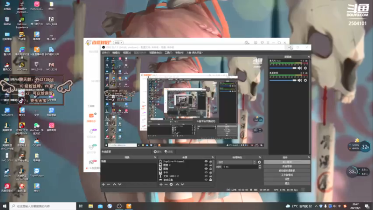Screen dimensions: 373x210
Task: Toggle visibility of the PrprLive channel source
Action: pos(206,161)
